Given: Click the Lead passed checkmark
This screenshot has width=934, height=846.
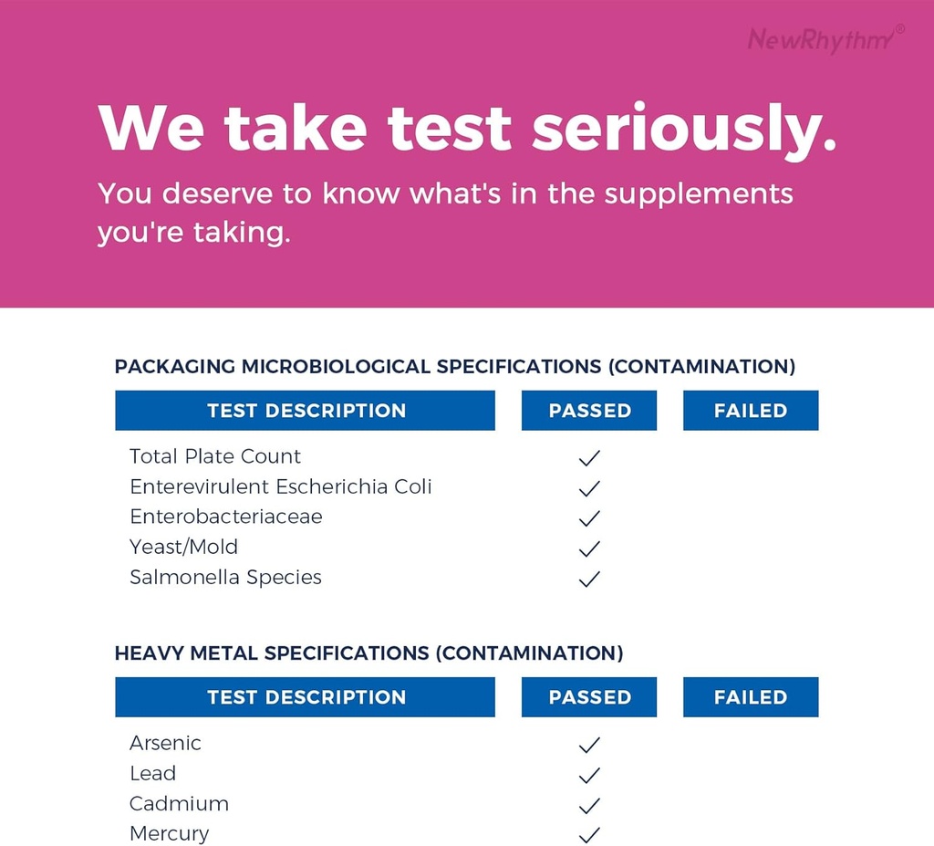Looking at the screenshot, I should click(589, 775).
